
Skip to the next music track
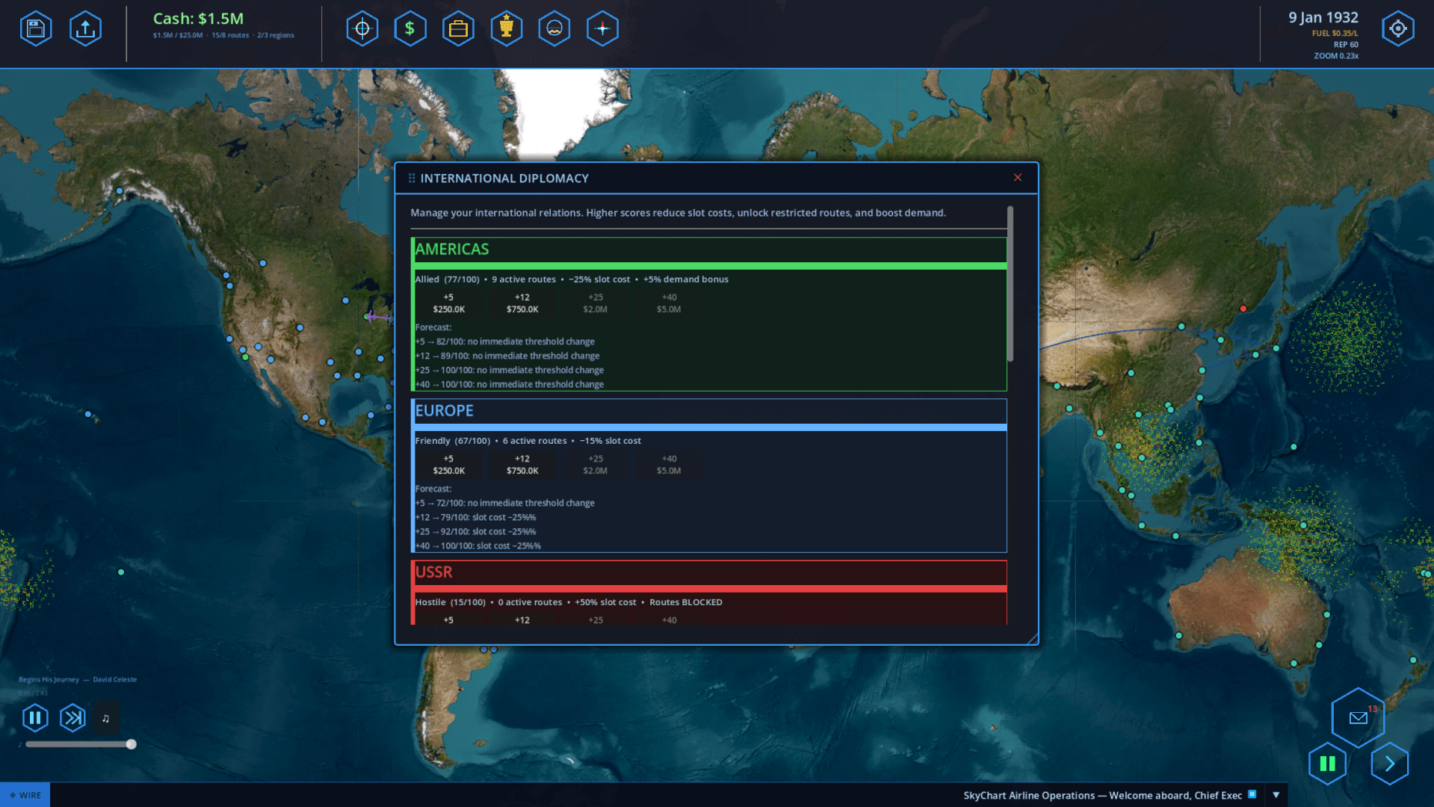tap(72, 718)
